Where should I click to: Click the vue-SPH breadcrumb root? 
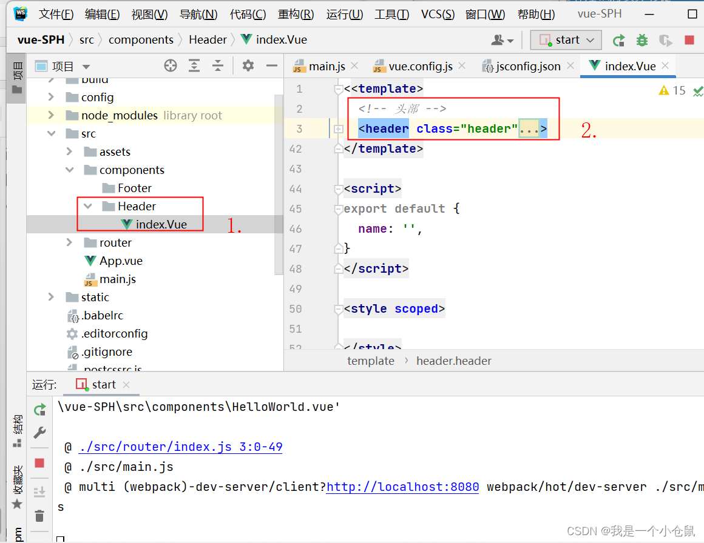click(41, 40)
